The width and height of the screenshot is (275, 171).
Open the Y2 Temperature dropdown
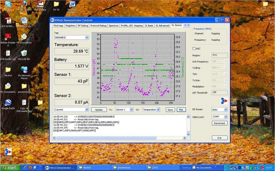point(158,110)
